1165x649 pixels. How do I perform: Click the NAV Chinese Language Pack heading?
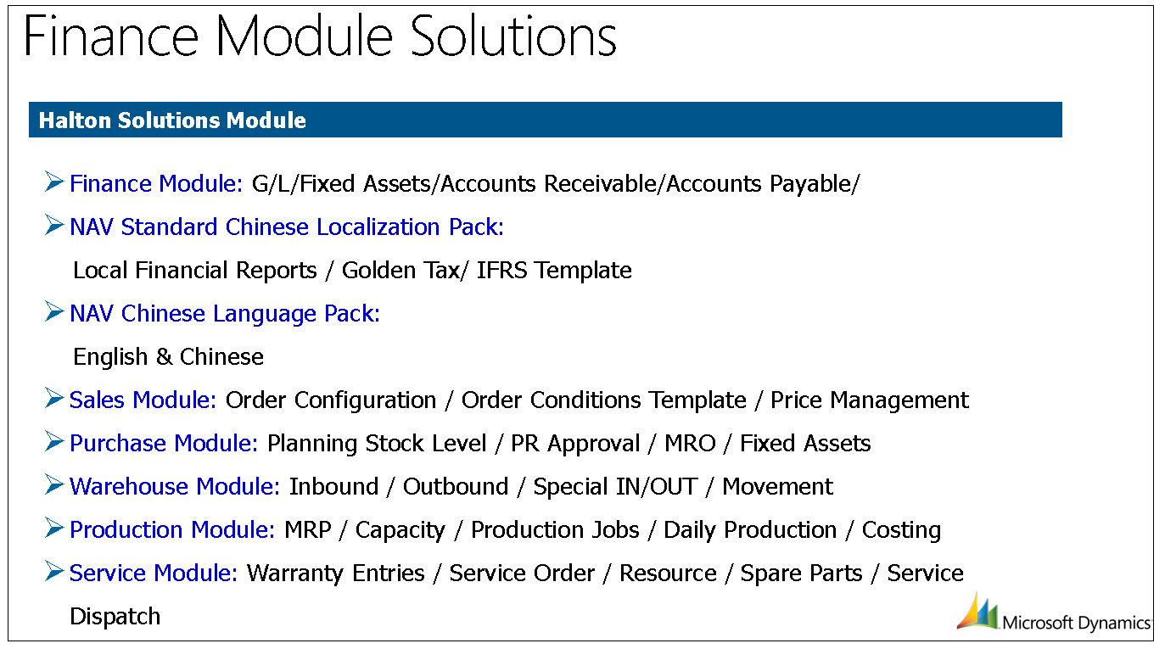click(225, 314)
